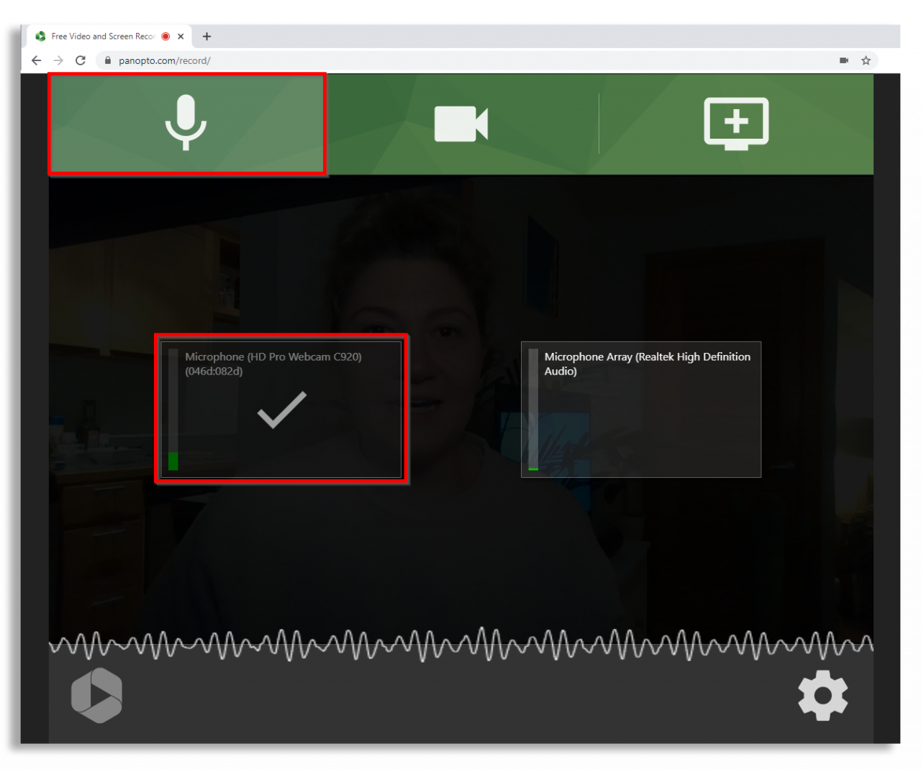Screen dimensions: 921x769
Task: Click the camera permissions icon in address bar
Action: 843,60
